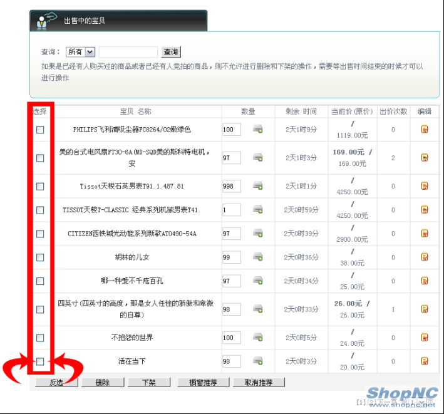Click quantity field for TISSOT T-CLASSIC row

tap(232, 210)
